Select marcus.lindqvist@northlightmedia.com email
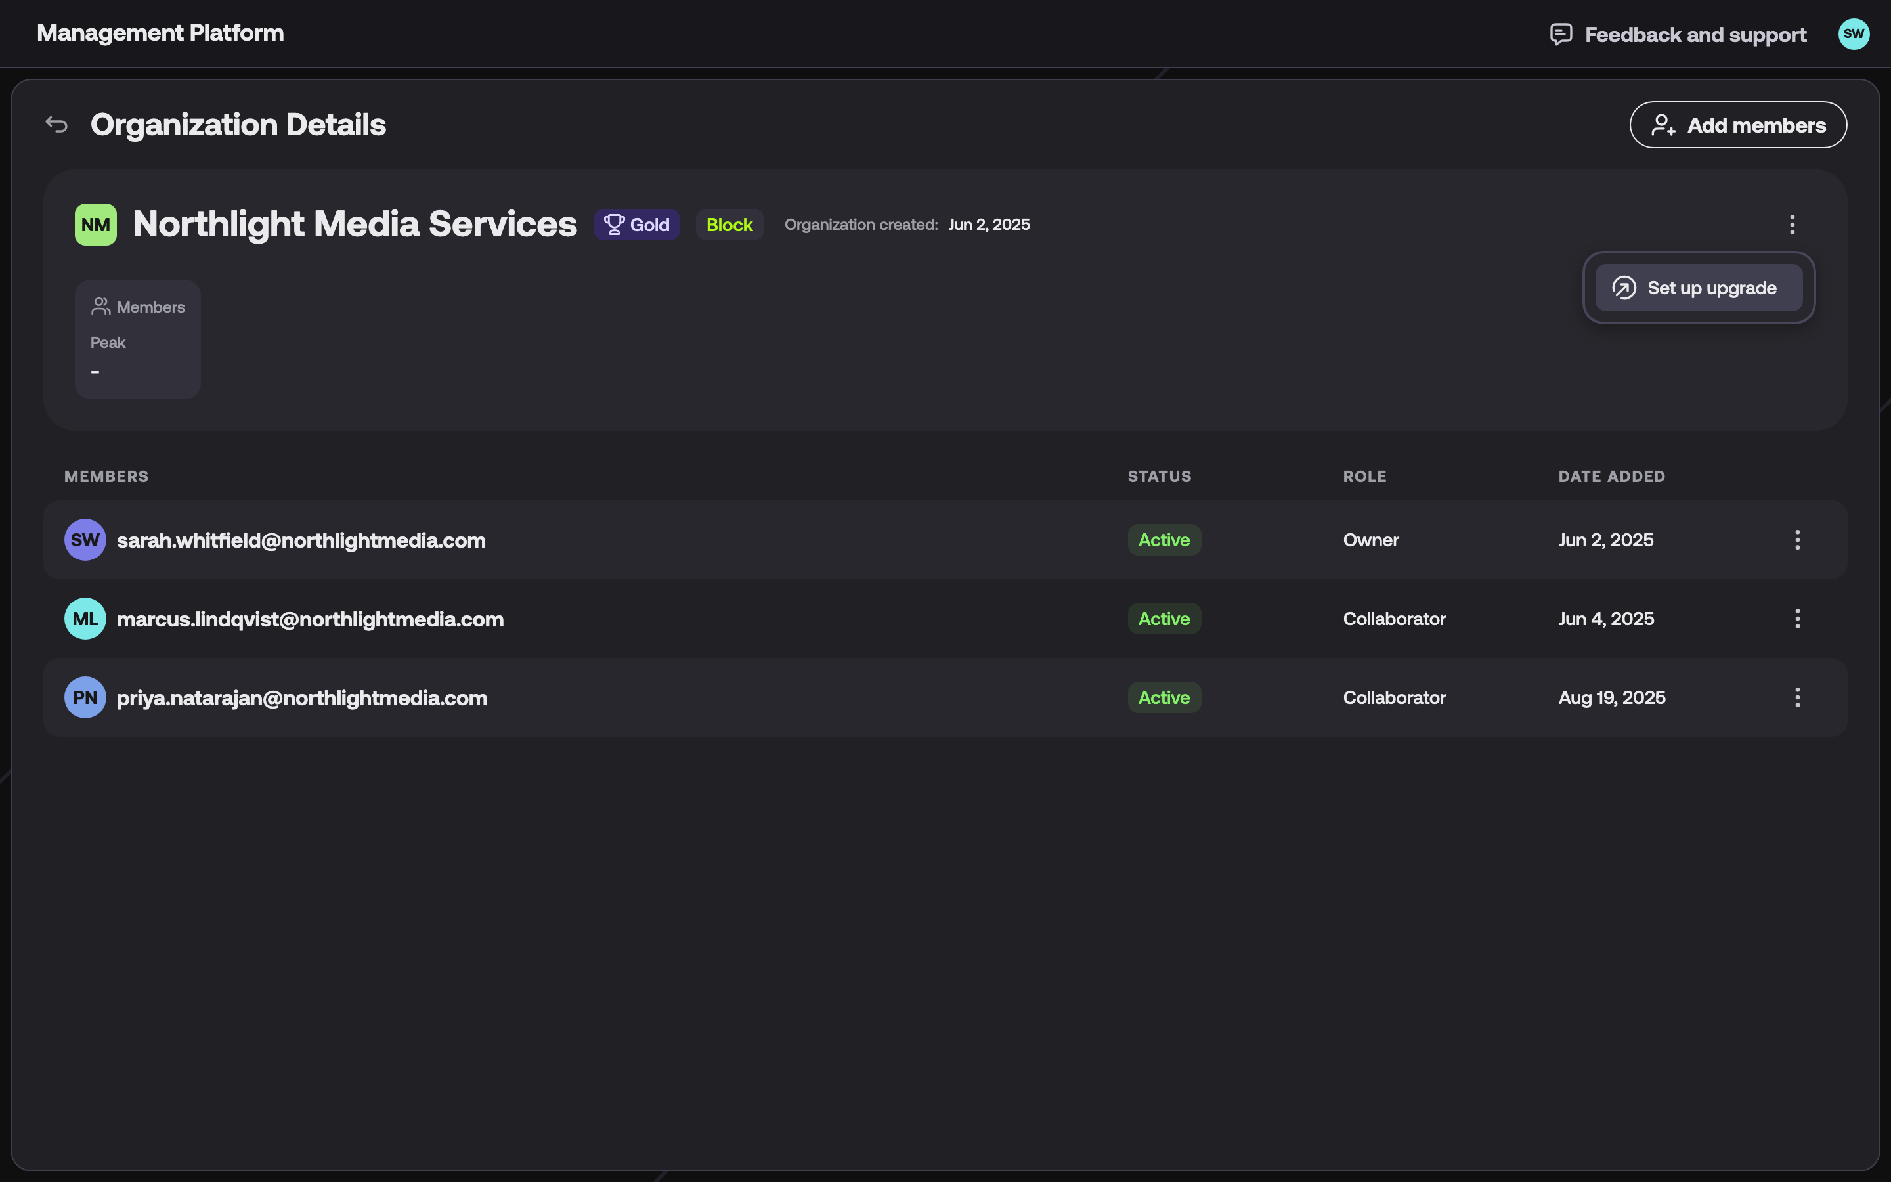The height and width of the screenshot is (1182, 1891). [x=310, y=619]
